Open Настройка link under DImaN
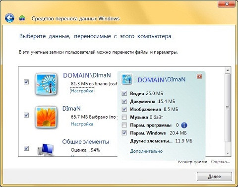Screen dimensions: 238x187 click(82, 124)
